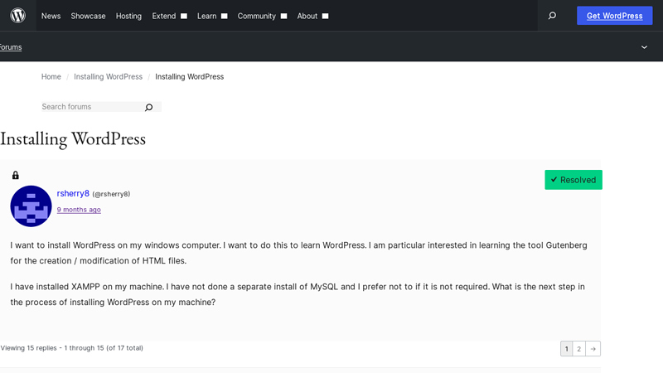The width and height of the screenshot is (663, 373).
Task: Click current 'Installing WordPress' breadcrumb text
Action: [190, 76]
